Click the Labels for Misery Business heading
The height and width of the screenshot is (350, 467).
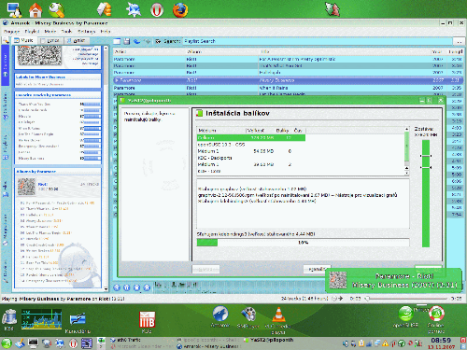coord(40,77)
